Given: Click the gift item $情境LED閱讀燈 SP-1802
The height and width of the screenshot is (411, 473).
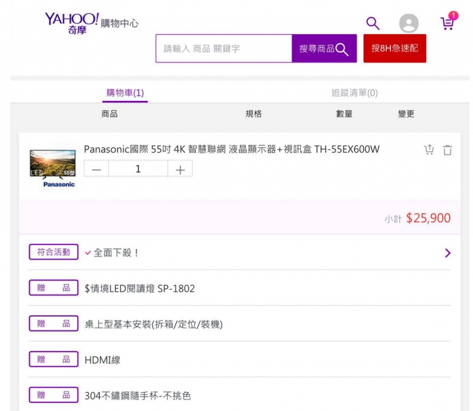Looking at the screenshot, I should pyautogui.click(x=140, y=288).
